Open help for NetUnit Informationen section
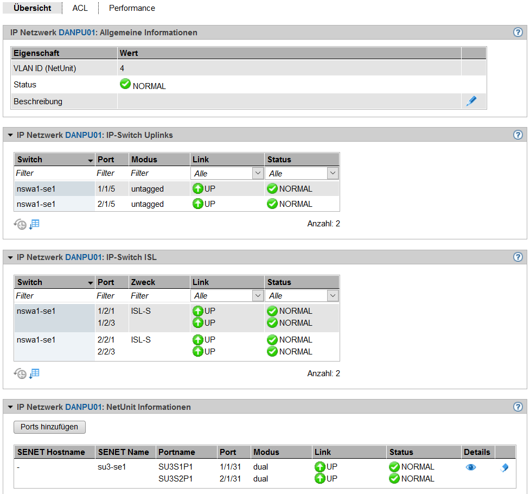The height and width of the screenshot is (494, 530). (518, 407)
